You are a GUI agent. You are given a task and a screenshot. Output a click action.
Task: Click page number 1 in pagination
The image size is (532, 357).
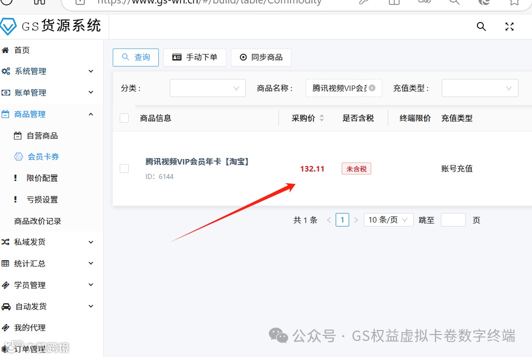click(x=342, y=220)
